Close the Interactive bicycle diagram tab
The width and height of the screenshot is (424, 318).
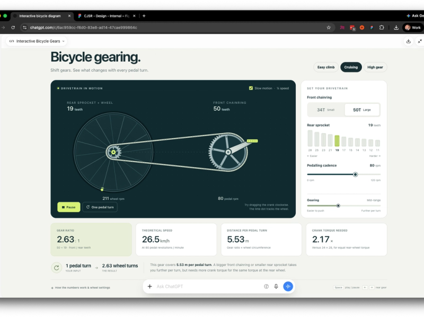click(69, 16)
